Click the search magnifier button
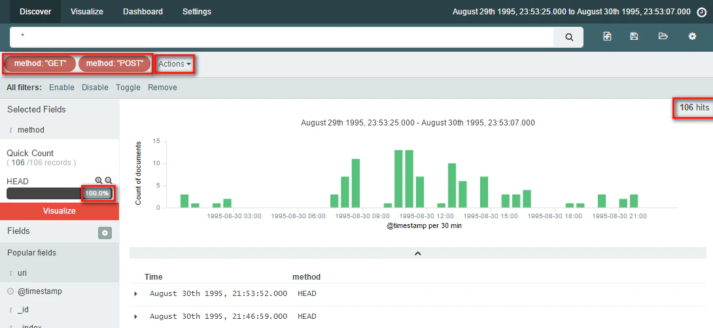This screenshot has width=713, height=328. 569,37
